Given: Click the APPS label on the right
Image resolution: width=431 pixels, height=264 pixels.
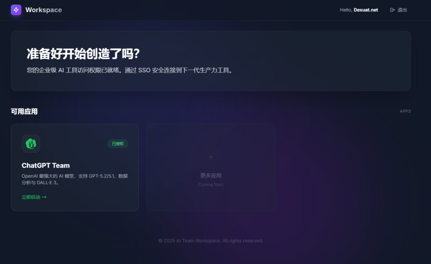Looking at the screenshot, I should tap(405, 111).
